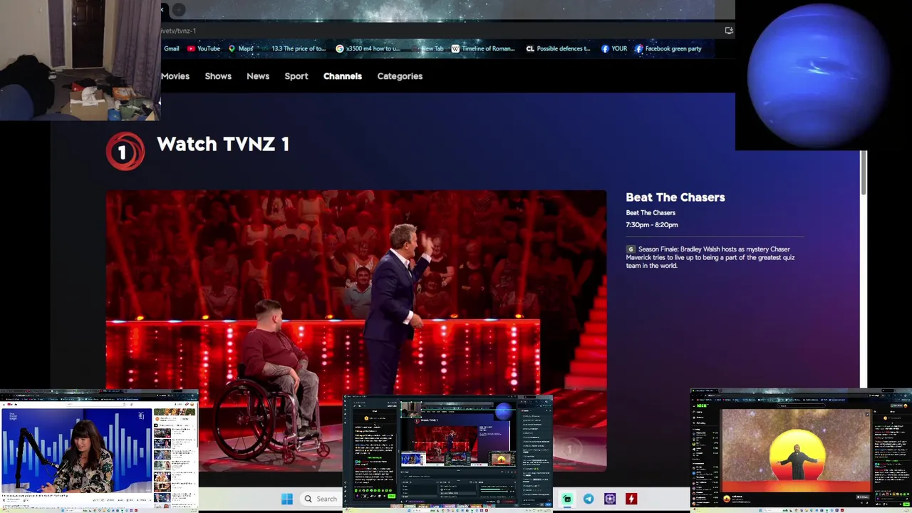Click the webcam feed overlay

(x=81, y=61)
